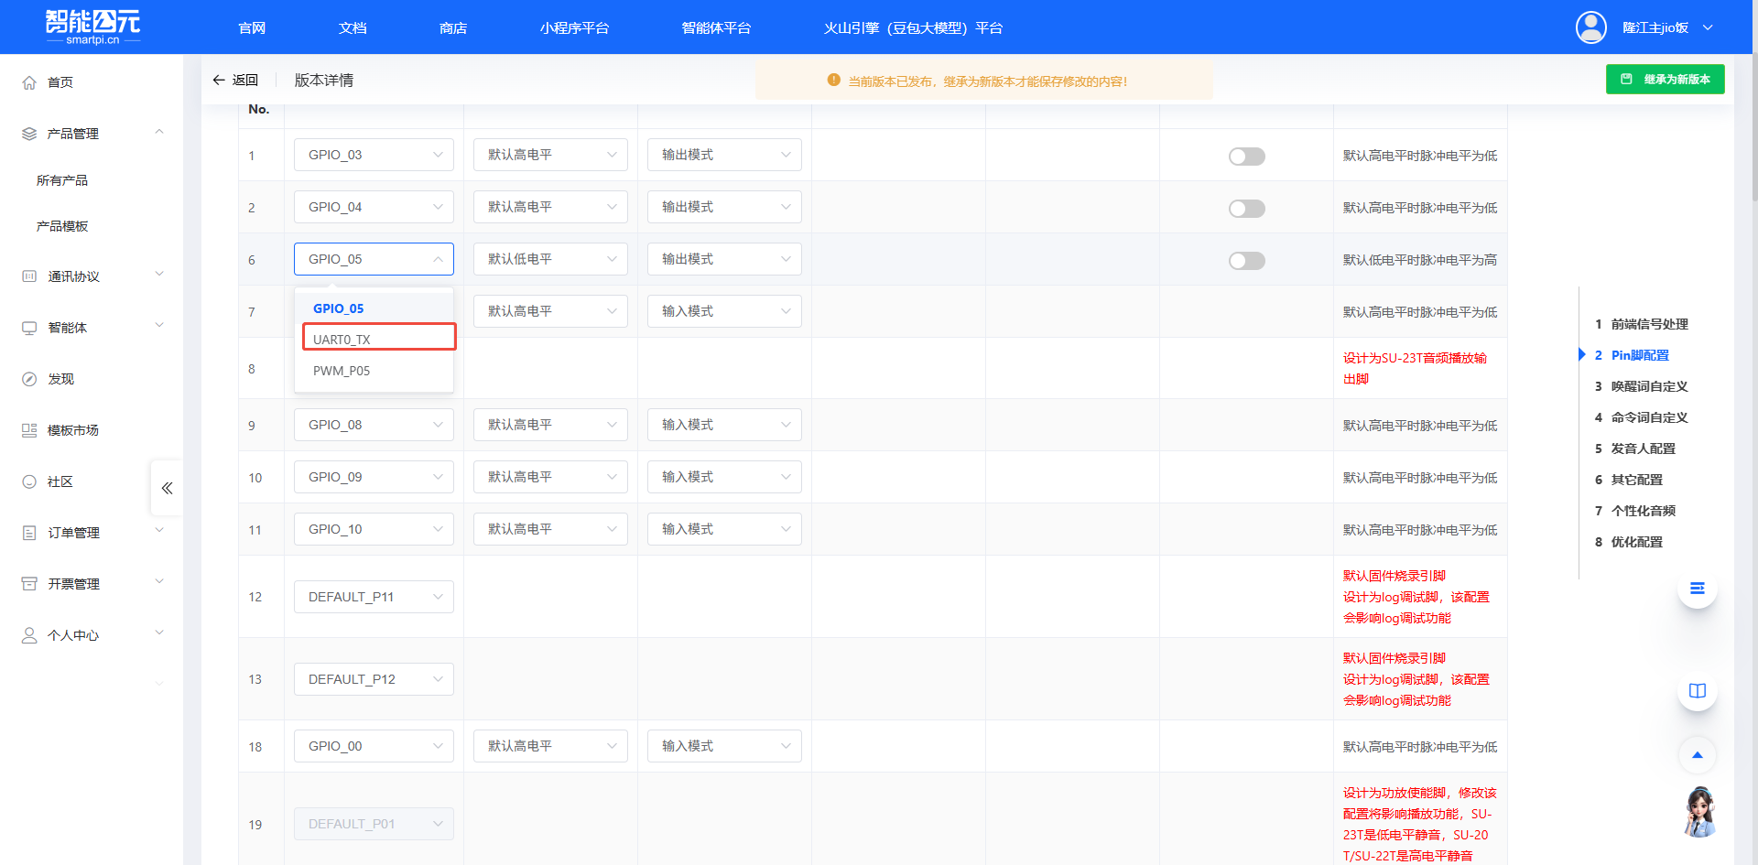1758x865 pixels.
Task: Toggle the switch in the GPIO_04 row
Action: point(1246,209)
